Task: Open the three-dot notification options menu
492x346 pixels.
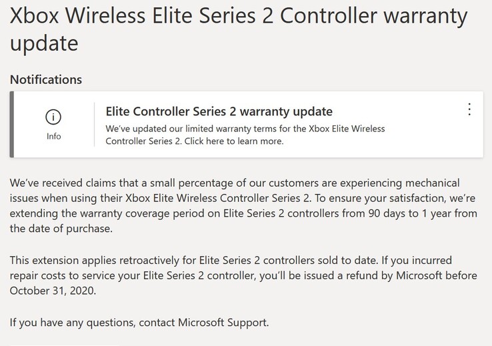Action: coord(469,109)
